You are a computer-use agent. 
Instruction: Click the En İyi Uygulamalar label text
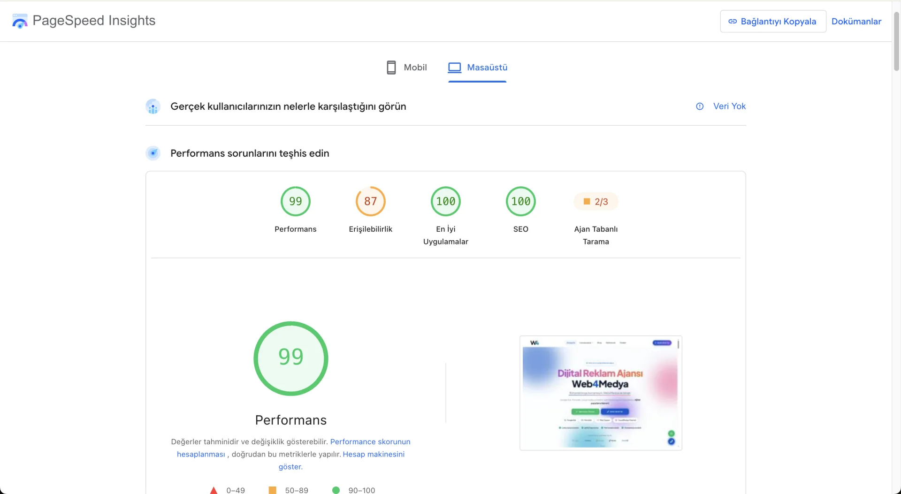446,235
